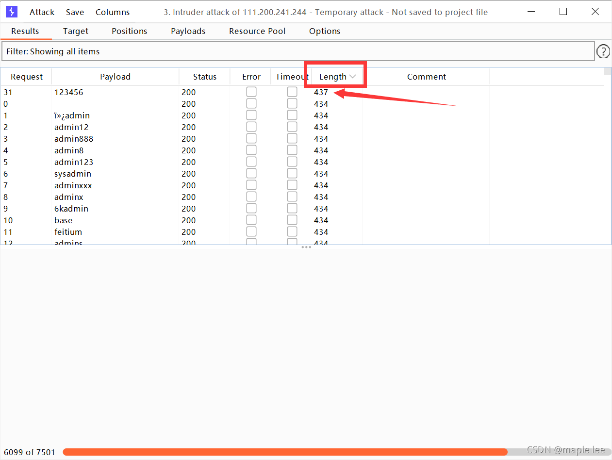Select the admin888 payload row
The width and height of the screenshot is (612, 460).
coord(302,139)
